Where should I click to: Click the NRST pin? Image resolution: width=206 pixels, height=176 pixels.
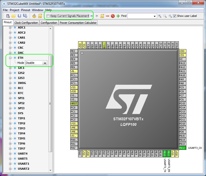coord(74,103)
